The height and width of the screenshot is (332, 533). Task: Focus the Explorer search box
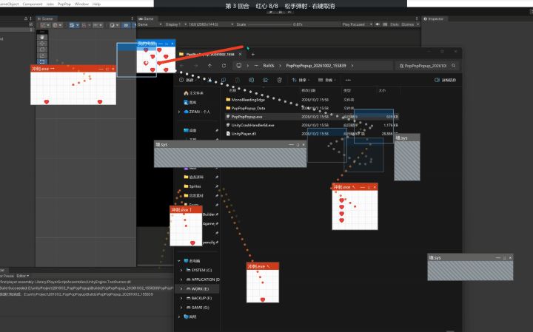[427, 66]
